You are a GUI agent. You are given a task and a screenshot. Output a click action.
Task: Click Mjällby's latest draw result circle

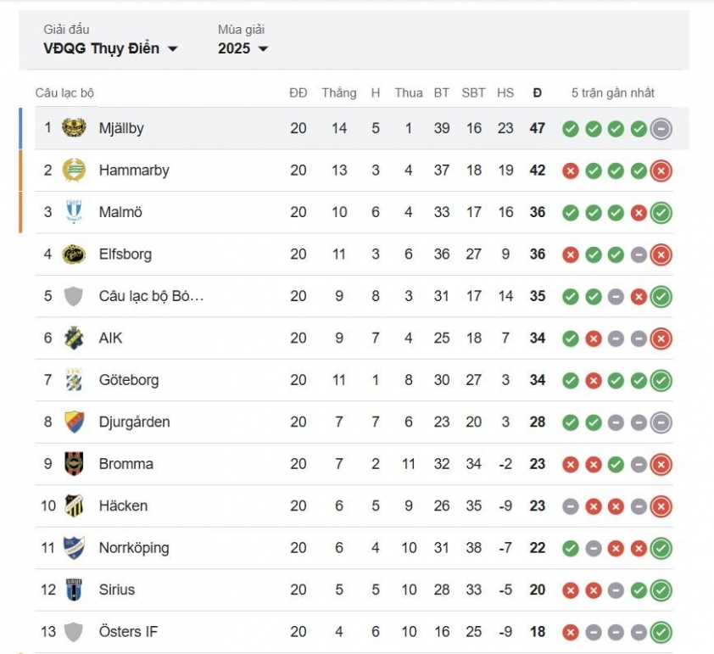pyautogui.click(x=661, y=129)
